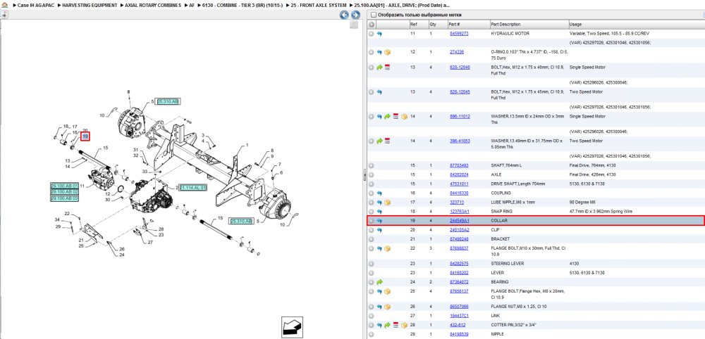Image resolution: width=705 pixels, height=339 pixels.
Task: Select callout number 19 in the diagram
Action: pyautogui.click(x=85, y=136)
